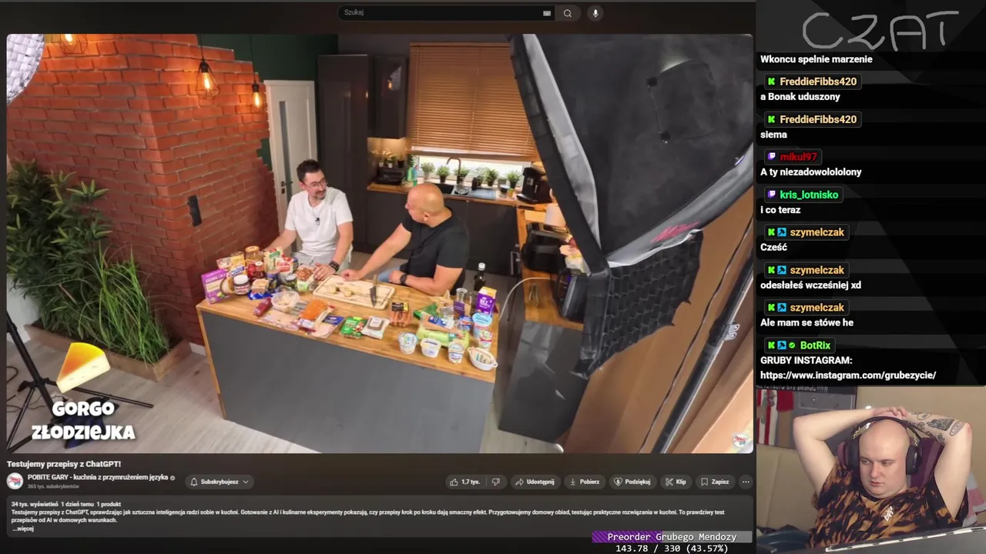Click the magnifier search button
The width and height of the screenshot is (986, 554).
click(568, 13)
